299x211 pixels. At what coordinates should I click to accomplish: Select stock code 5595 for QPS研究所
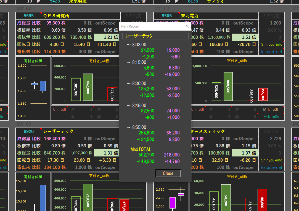point(29,16)
